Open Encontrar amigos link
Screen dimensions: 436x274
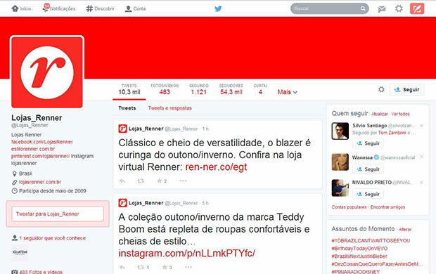point(387,207)
